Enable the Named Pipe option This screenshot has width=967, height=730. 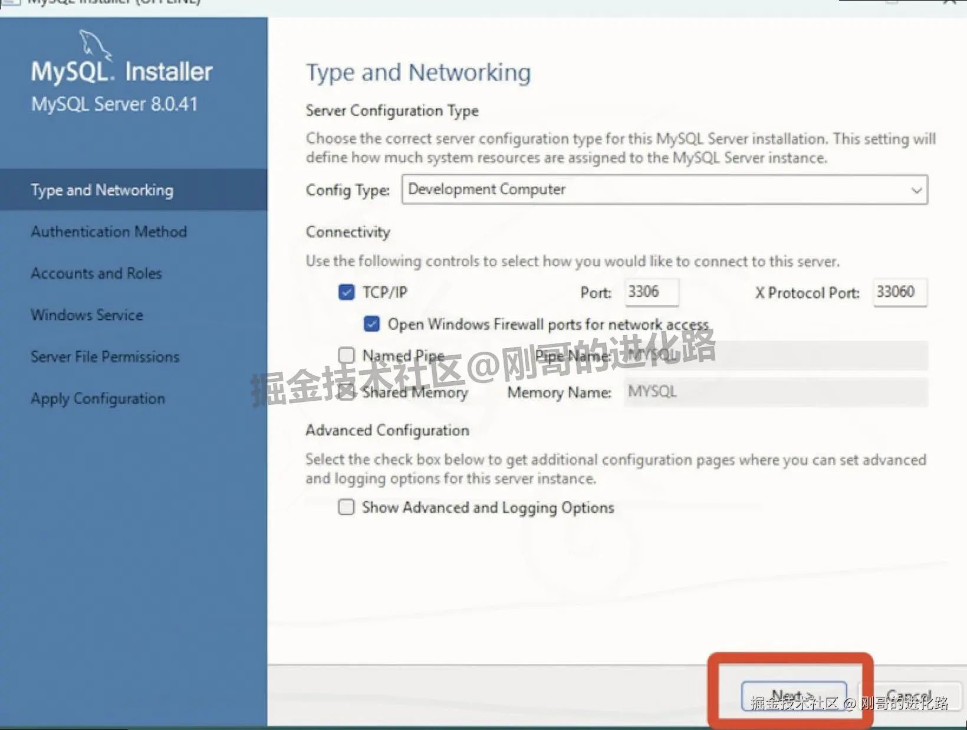click(x=347, y=355)
